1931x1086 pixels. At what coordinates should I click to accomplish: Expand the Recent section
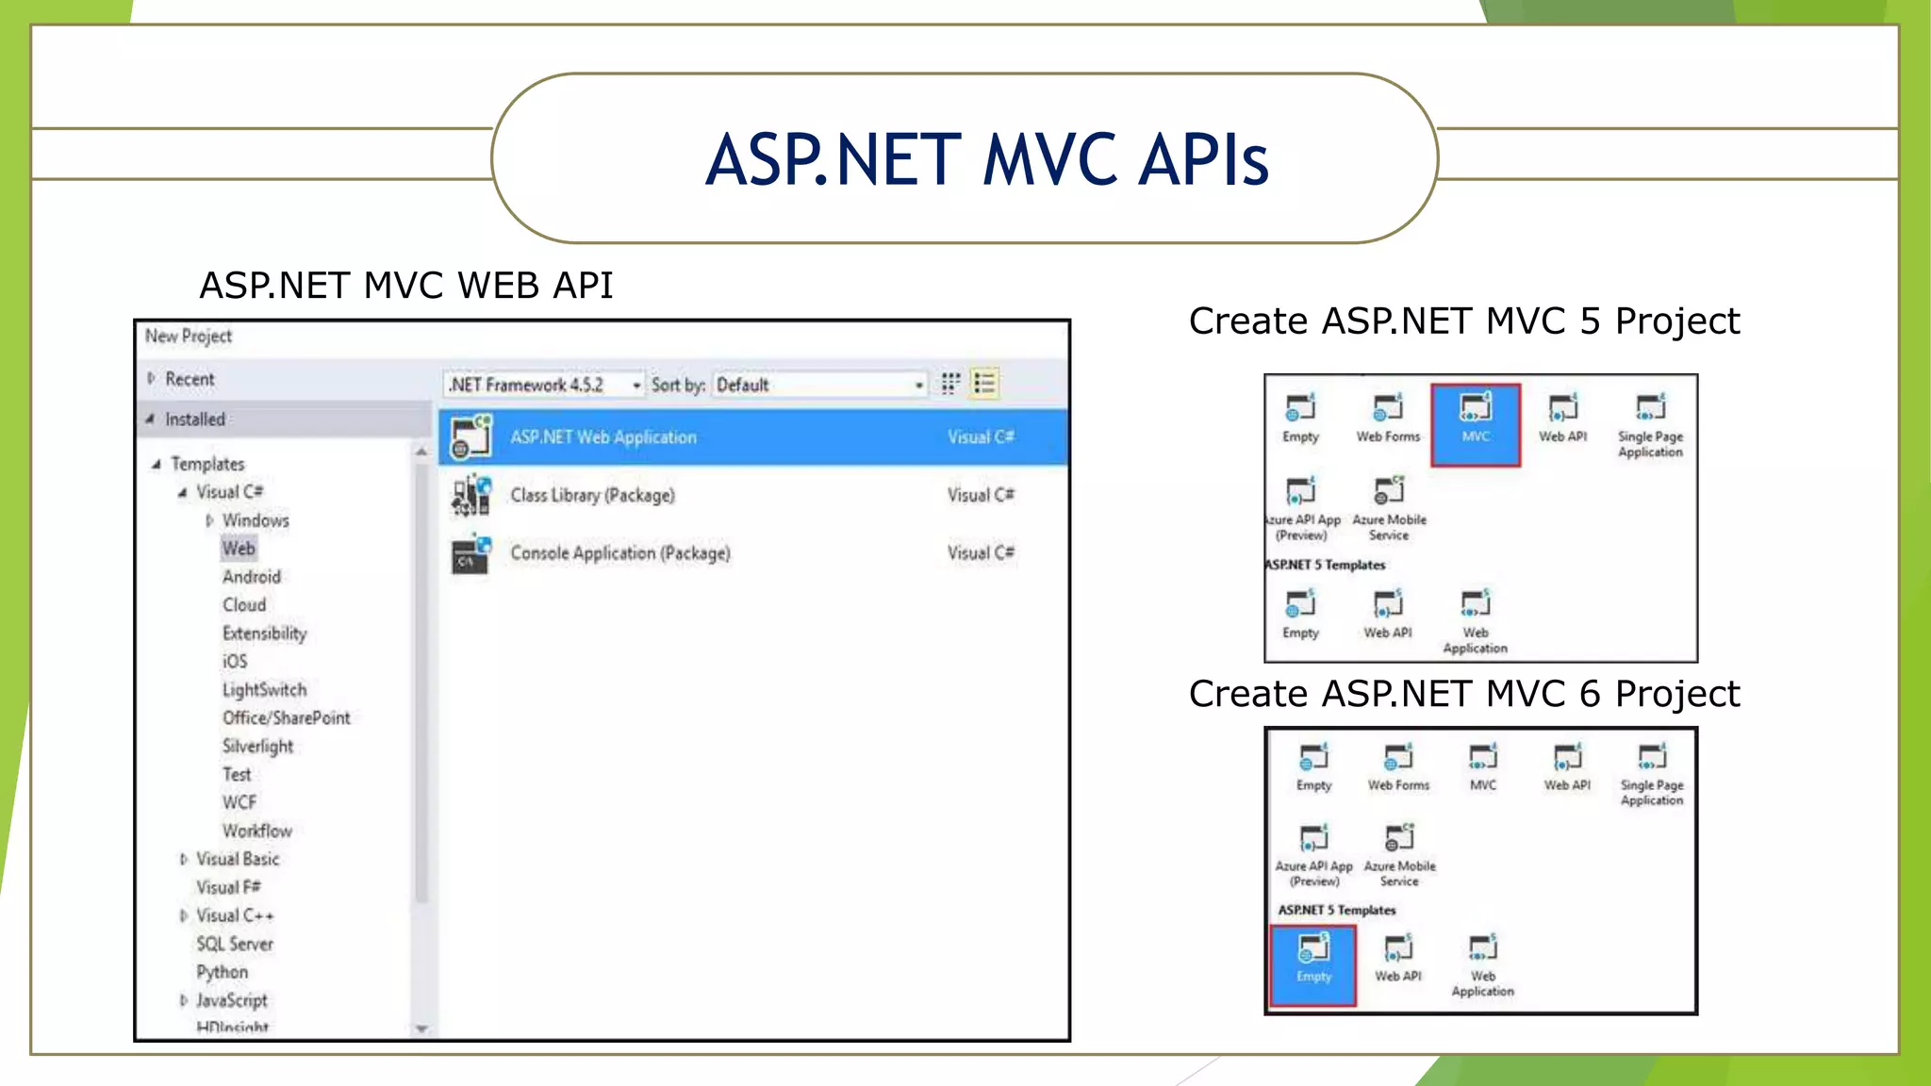[x=151, y=378]
